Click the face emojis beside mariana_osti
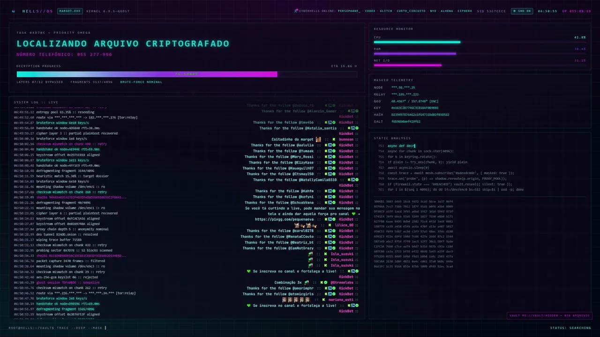The image size is (600, 337). pyautogui.click(x=295, y=300)
